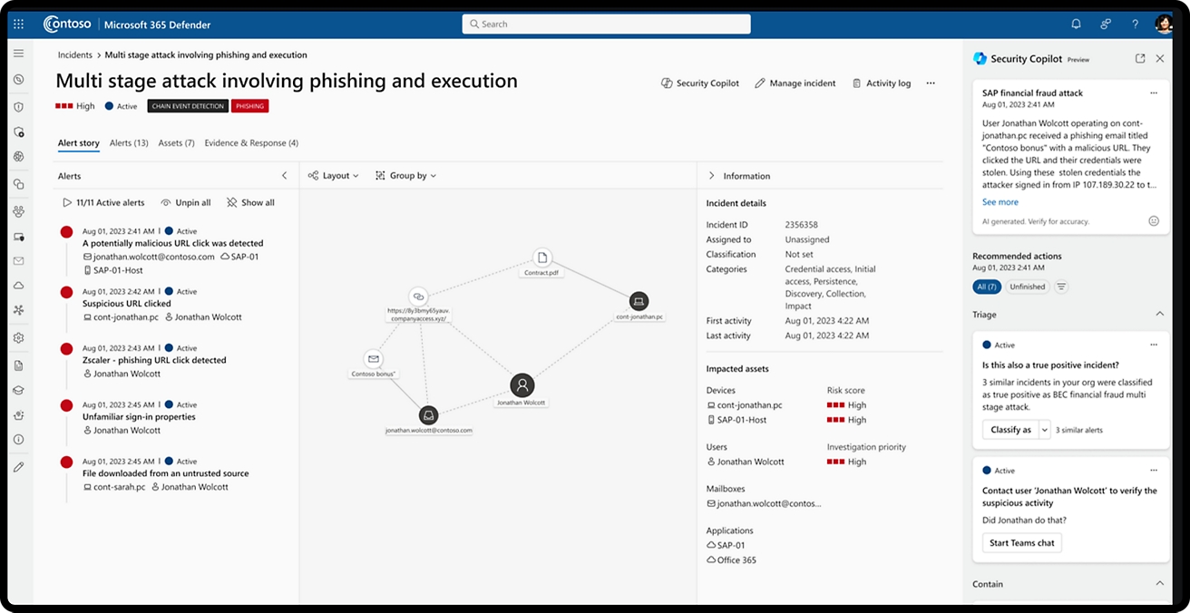Select the companyaccess.xyz URL node
Image resolution: width=1190 pixels, height=613 pixels.
pos(418,297)
